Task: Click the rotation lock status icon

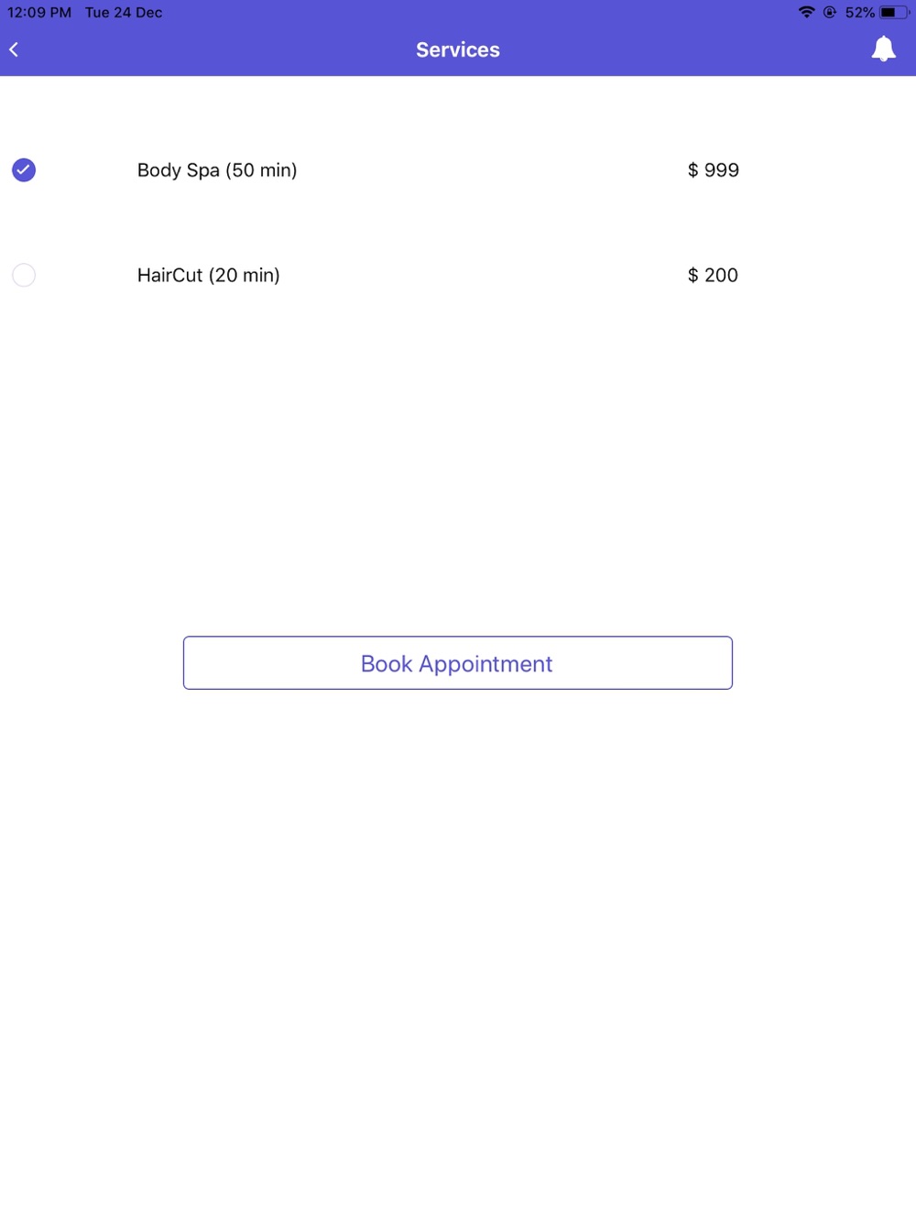Action: pyautogui.click(x=830, y=12)
